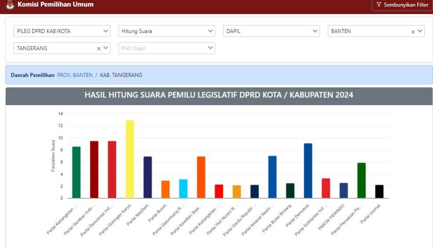Click the red Partai Solidaritas Ind bar
This screenshot has width=433, height=248.
pyautogui.click(x=326, y=188)
